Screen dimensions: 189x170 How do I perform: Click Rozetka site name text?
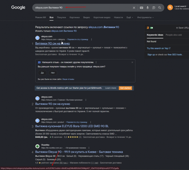coord(45,145)
